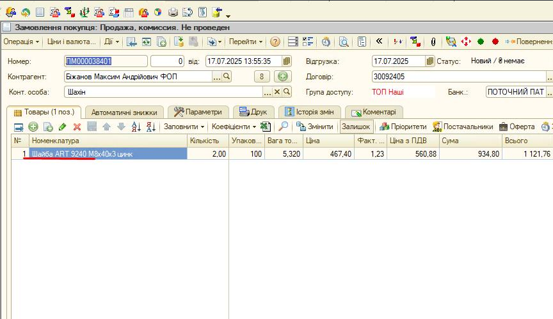
Task: Click the green plus add row icon
Action: point(33,127)
